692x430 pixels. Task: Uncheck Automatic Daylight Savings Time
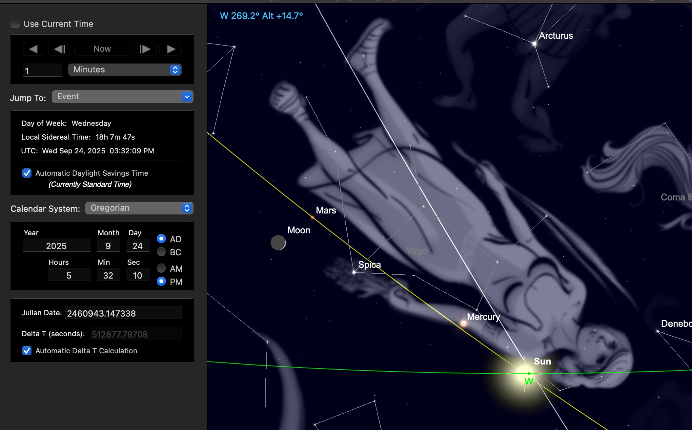pos(27,173)
